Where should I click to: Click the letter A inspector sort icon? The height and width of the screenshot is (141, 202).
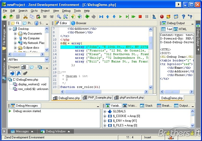tap(19, 73)
